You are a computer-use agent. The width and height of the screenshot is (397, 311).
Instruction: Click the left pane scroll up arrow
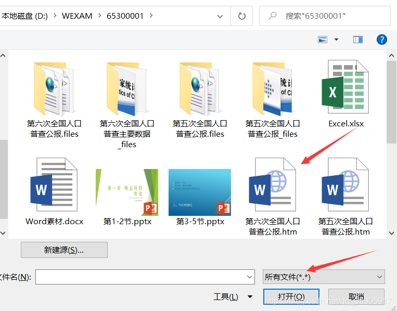3,56
